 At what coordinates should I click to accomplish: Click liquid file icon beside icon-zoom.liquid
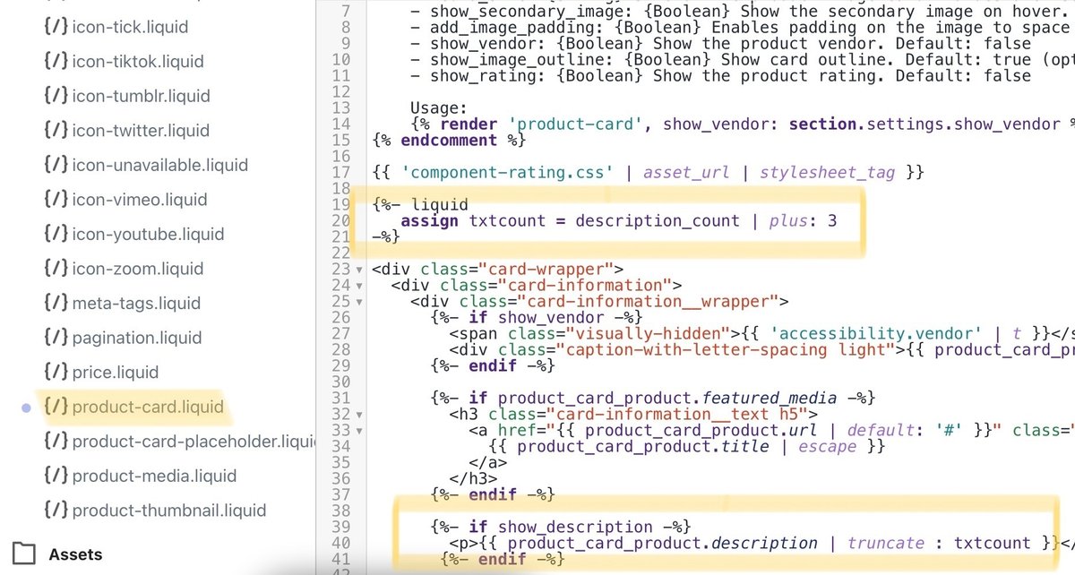[x=55, y=269]
